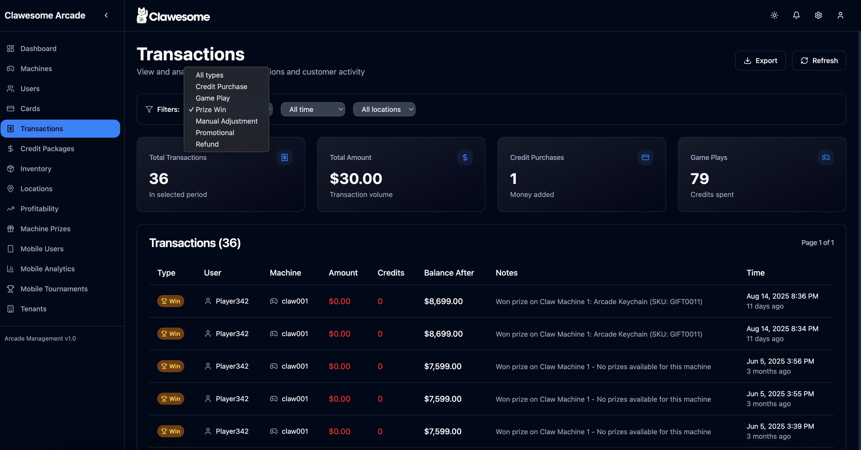Open settings gear in header
The image size is (861, 450).
click(818, 15)
